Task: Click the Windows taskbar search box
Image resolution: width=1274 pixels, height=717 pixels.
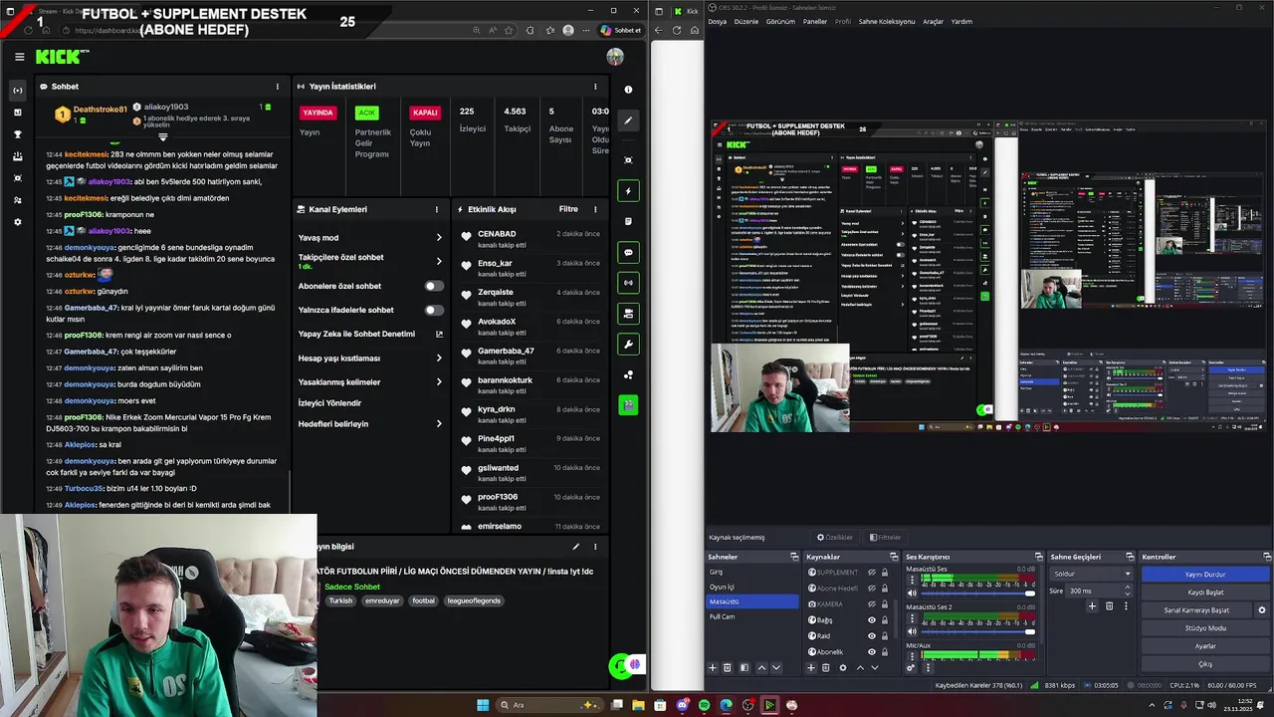Action: (550, 705)
